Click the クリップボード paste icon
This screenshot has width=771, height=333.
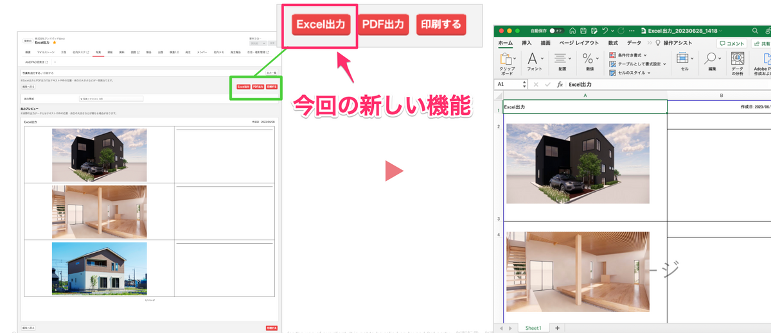pos(504,58)
